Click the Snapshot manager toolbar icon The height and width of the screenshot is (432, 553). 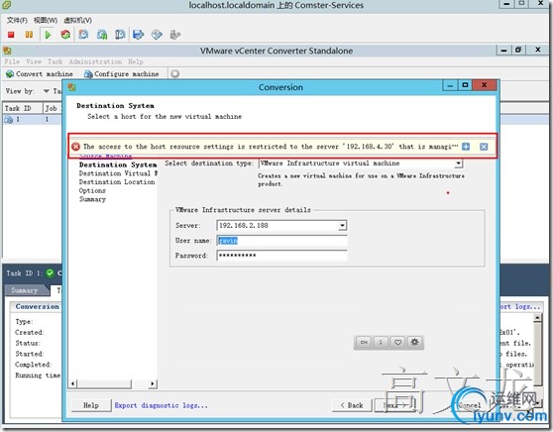120,35
